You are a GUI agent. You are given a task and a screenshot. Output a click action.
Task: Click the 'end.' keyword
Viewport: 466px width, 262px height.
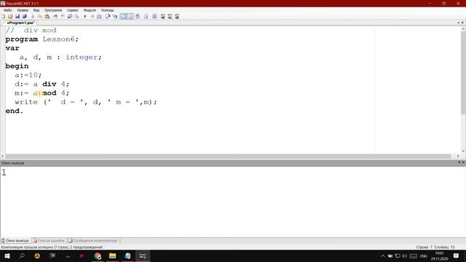click(15, 111)
